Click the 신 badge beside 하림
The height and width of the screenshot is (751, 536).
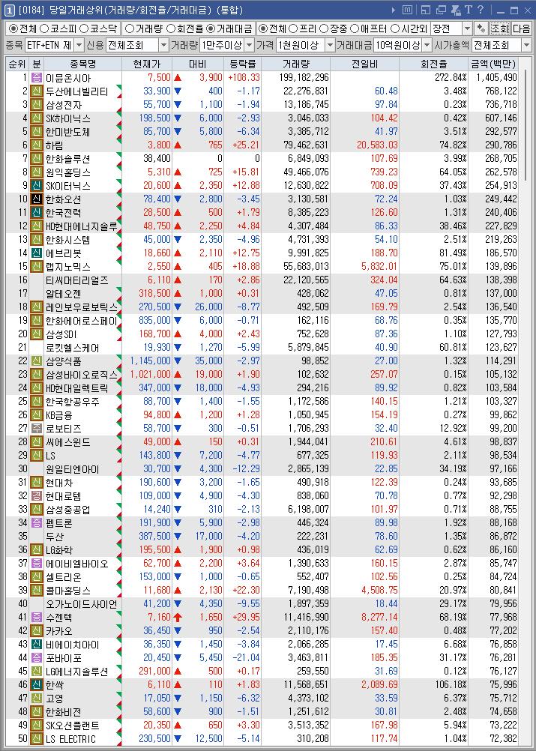point(37,145)
